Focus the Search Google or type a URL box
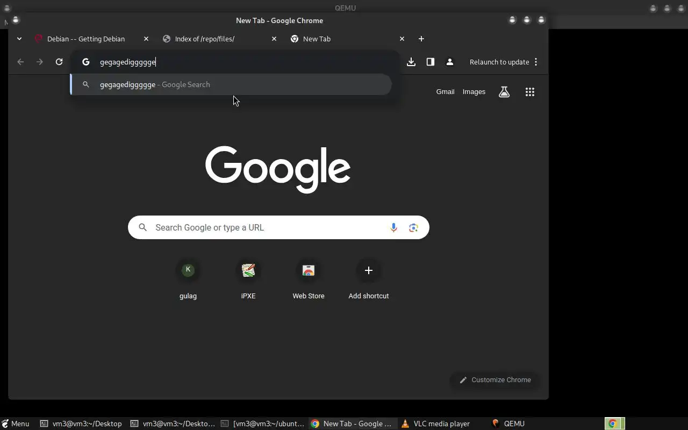 tap(278, 227)
